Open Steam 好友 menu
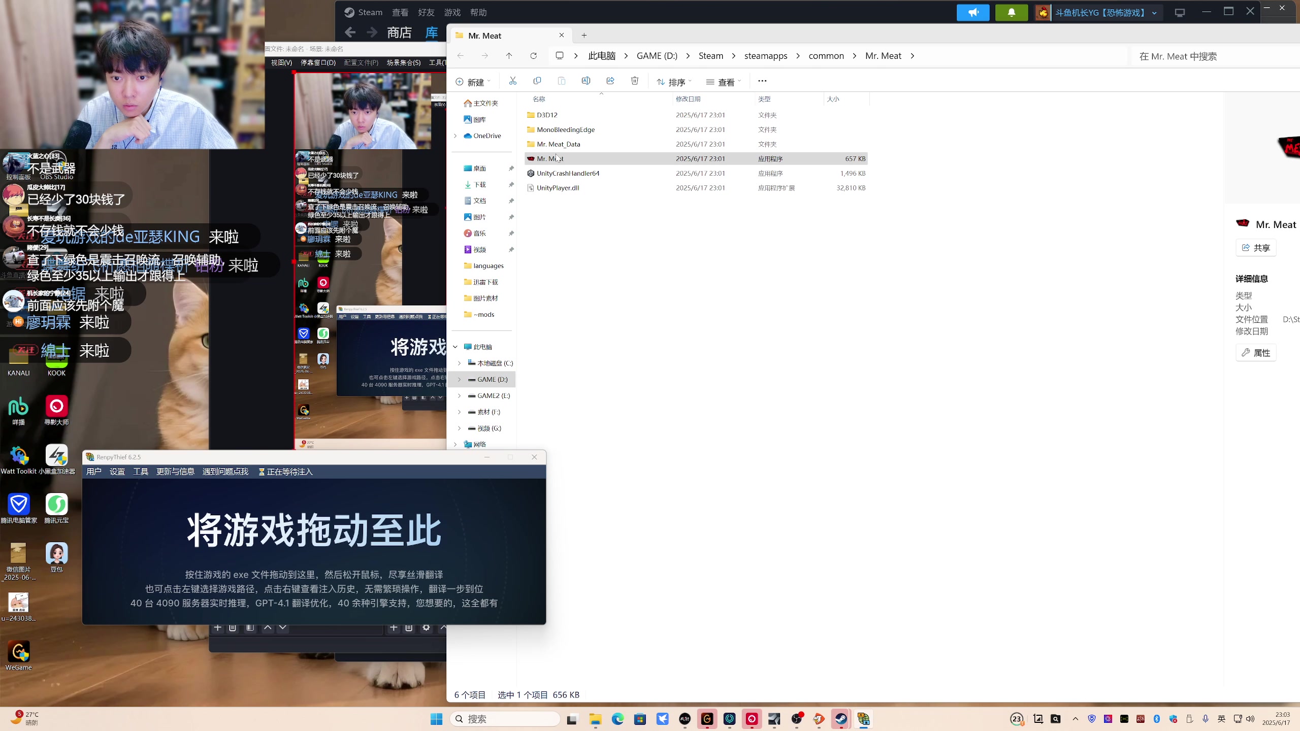 [x=426, y=12]
